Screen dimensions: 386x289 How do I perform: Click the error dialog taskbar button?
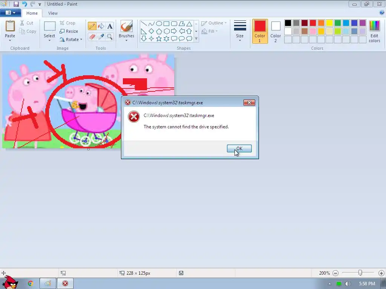point(65,283)
